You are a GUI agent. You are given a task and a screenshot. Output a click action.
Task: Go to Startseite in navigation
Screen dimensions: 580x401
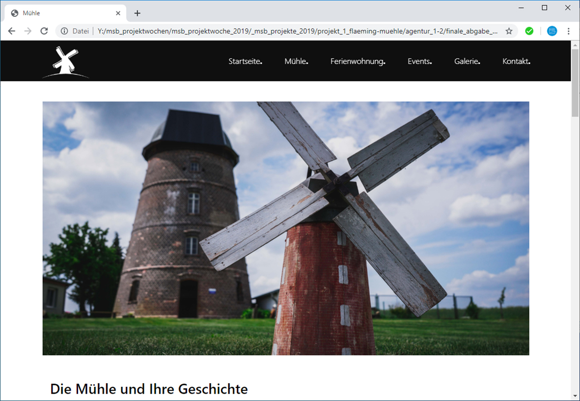click(245, 61)
